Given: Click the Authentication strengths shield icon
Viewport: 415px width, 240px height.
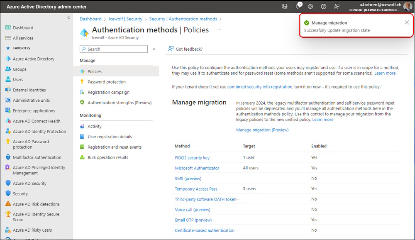Looking at the screenshot, I should (82, 103).
